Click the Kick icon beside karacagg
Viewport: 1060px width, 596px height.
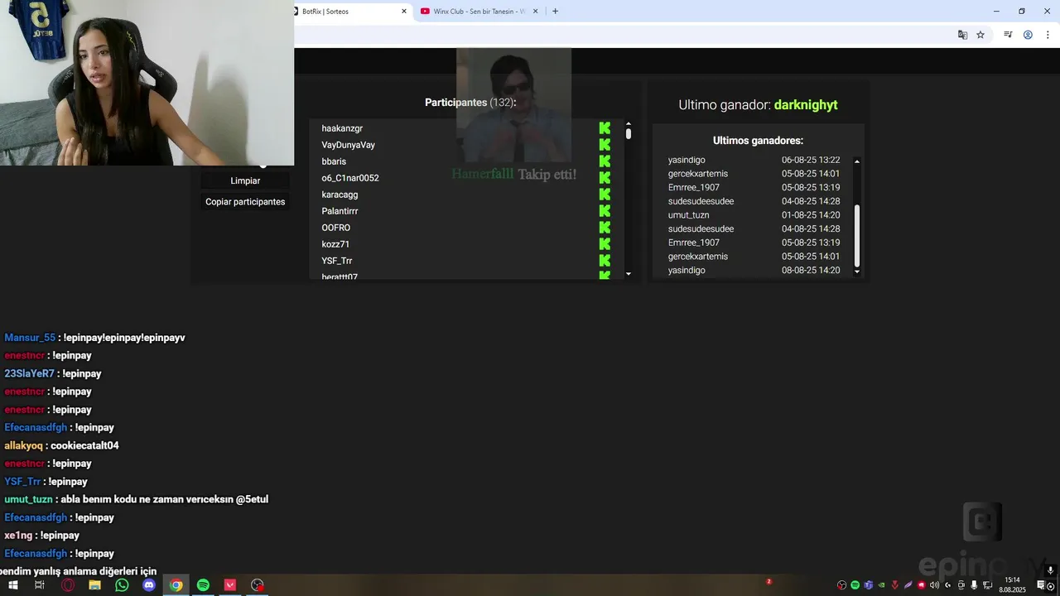tap(605, 195)
